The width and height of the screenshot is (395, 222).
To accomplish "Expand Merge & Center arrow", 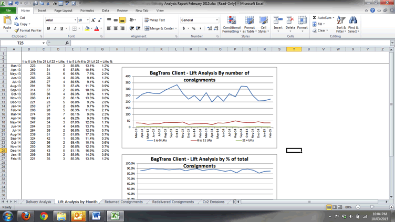I will [x=176, y=28].
